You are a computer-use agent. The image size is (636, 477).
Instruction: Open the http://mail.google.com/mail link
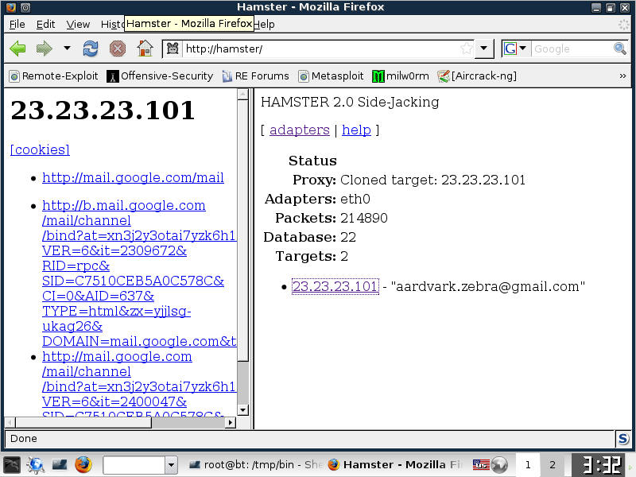133,177
